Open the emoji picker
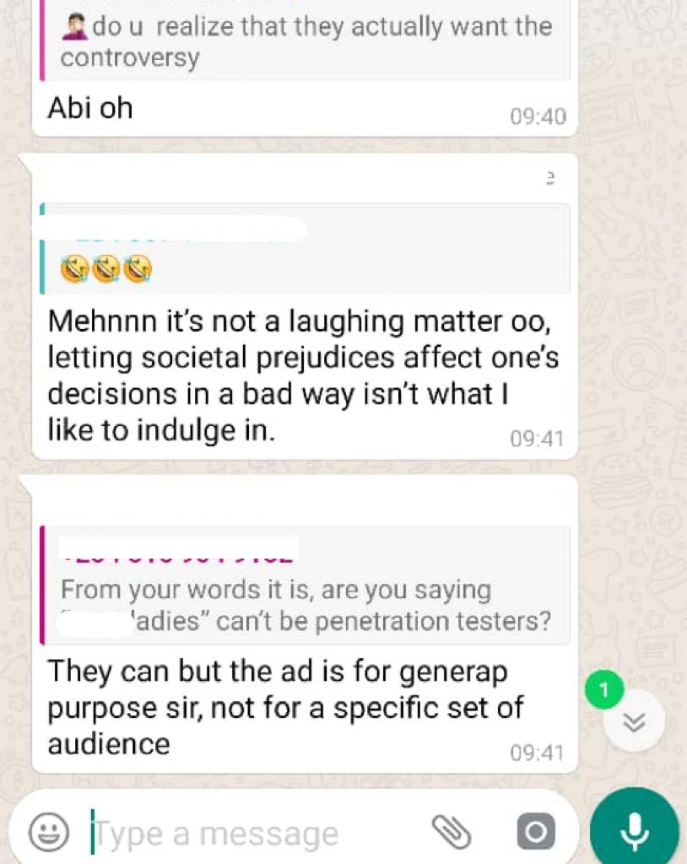This screenshot has height=864, width=687. coord(49,833)
